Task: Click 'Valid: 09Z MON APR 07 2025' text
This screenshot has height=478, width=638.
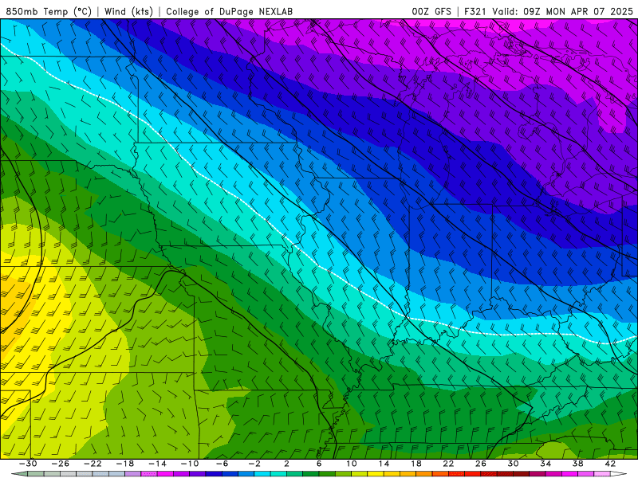Action: click(562, 11)
